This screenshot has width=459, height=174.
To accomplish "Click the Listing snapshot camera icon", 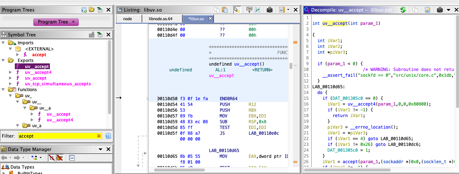I will tap(269, 10).
